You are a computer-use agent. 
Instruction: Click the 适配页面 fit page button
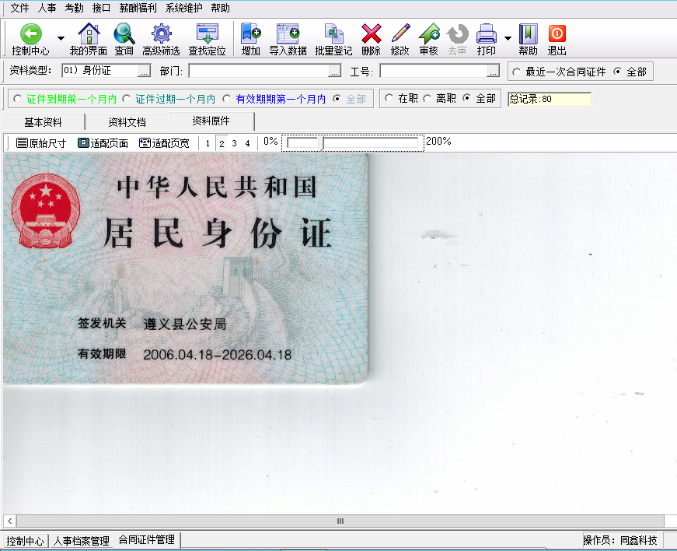(x=103, y=143)
